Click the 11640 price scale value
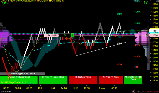The width and height of the screenshot is (159, 93). [154, 20]
